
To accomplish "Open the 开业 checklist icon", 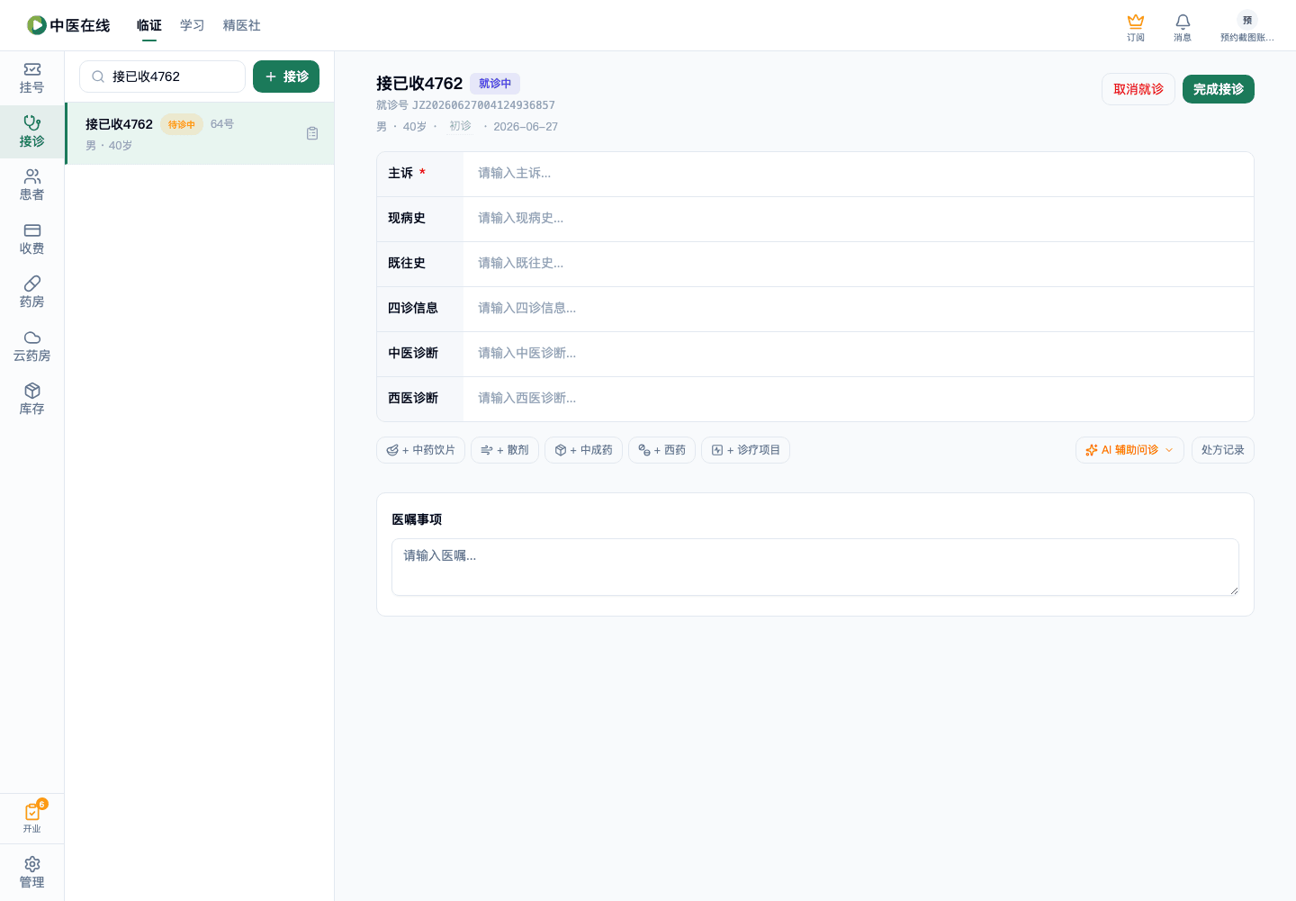I will click(32, 817).
